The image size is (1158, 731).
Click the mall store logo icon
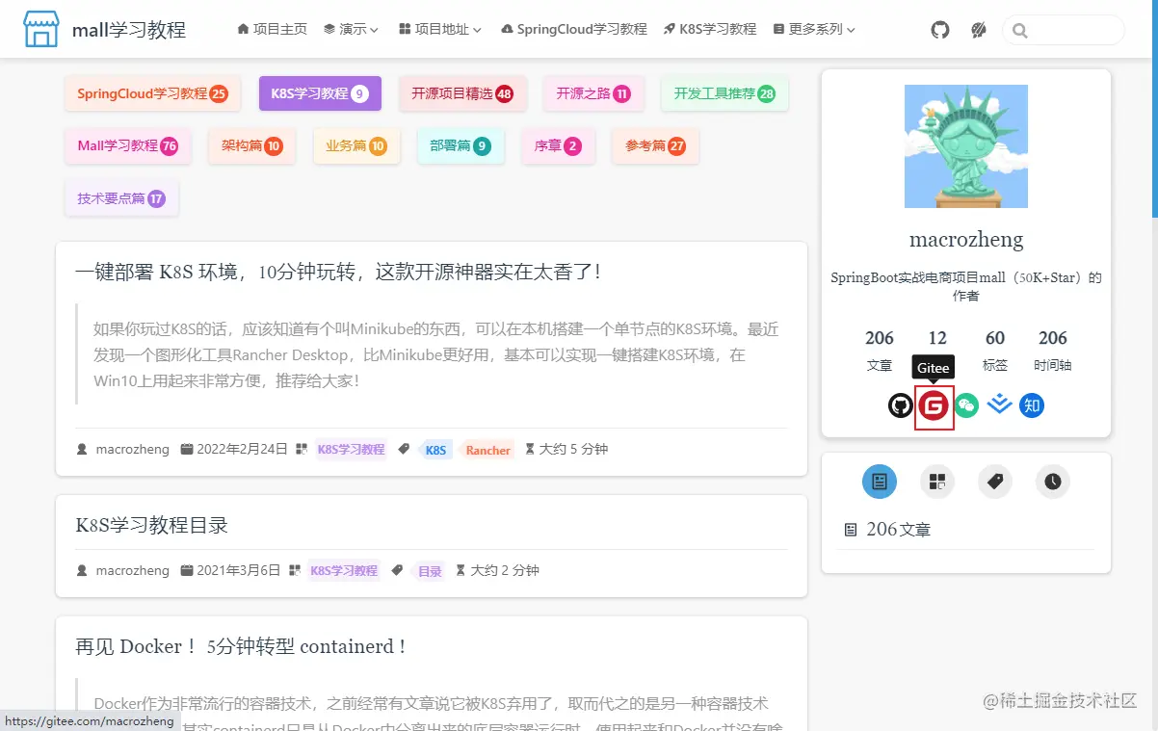(41, 29)
